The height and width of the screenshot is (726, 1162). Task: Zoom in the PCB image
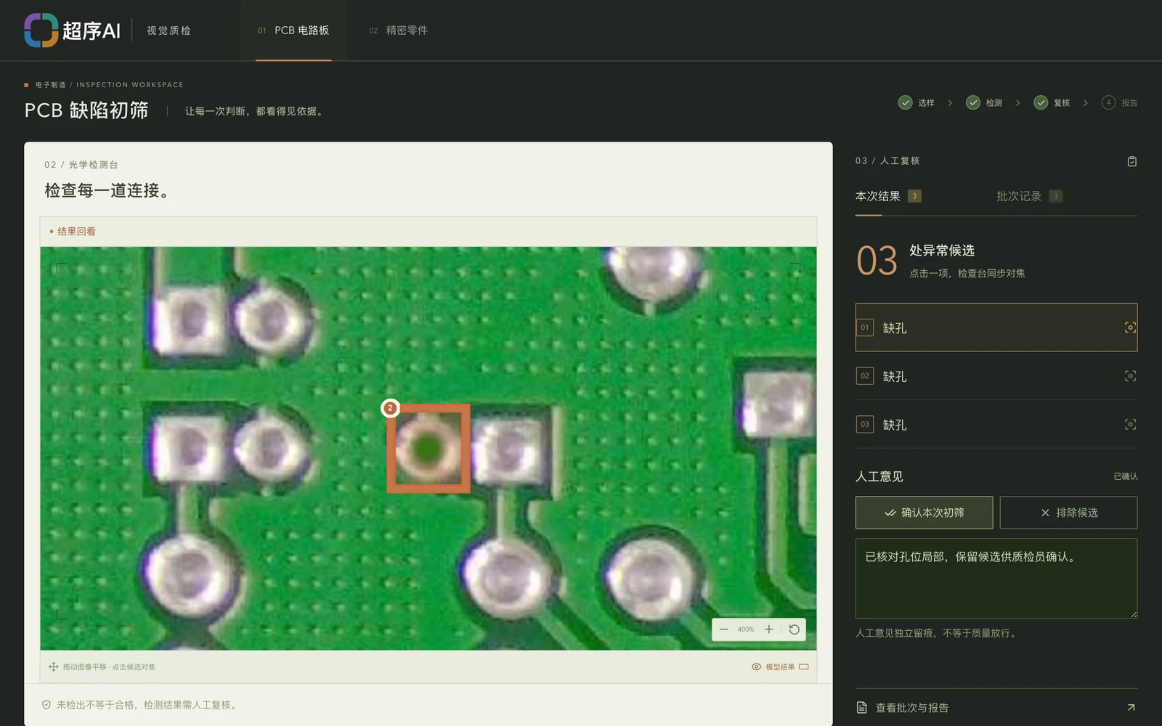768,629
